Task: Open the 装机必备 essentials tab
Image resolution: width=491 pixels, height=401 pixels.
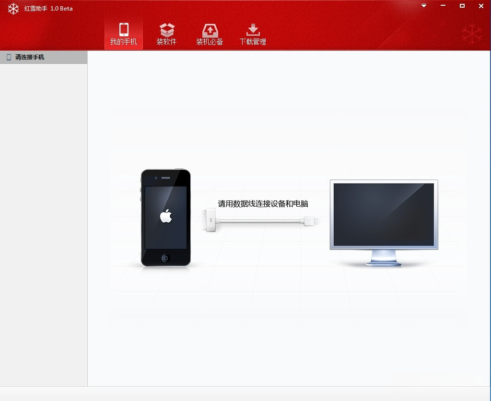Action: tap(210, 34)
